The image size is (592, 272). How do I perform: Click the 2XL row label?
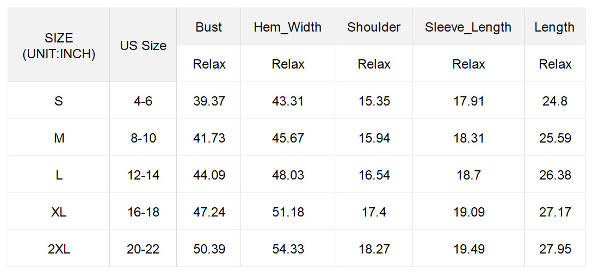tap(59, 249)
